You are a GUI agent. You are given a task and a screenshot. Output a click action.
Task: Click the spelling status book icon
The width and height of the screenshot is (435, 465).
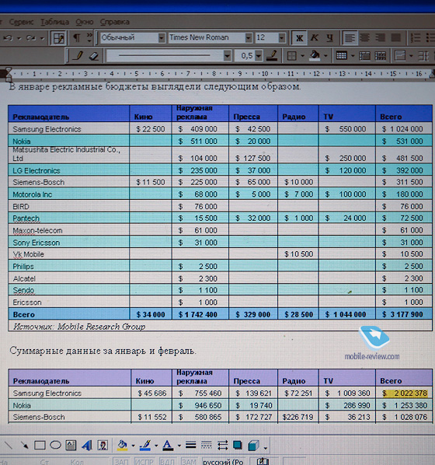point(263,461)
